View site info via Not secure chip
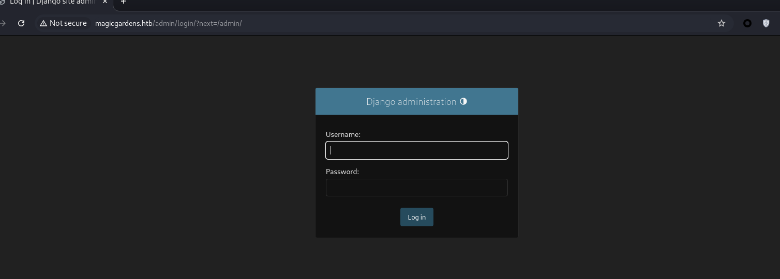This screenshot has width=780, height=279. click(63, 23)
